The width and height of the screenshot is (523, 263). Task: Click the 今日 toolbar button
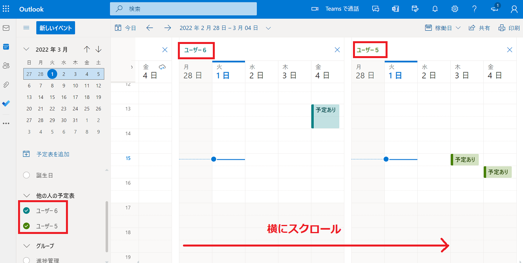pyautogui.click(x=126, y=28)
